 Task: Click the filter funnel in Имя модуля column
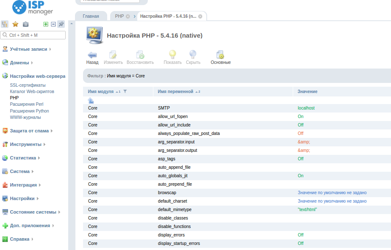point(125,91)
